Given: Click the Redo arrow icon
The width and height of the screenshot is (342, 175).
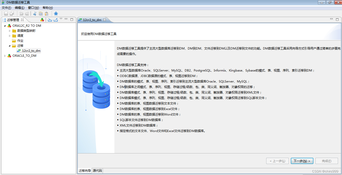Looking at the screenshot, I should coord(27,13).
